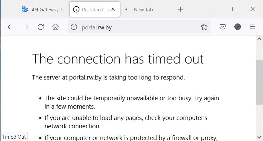Viewport: 263px width, 141px height.
Task: Click the Forward navigation arrow
Action: pos(26,27)
